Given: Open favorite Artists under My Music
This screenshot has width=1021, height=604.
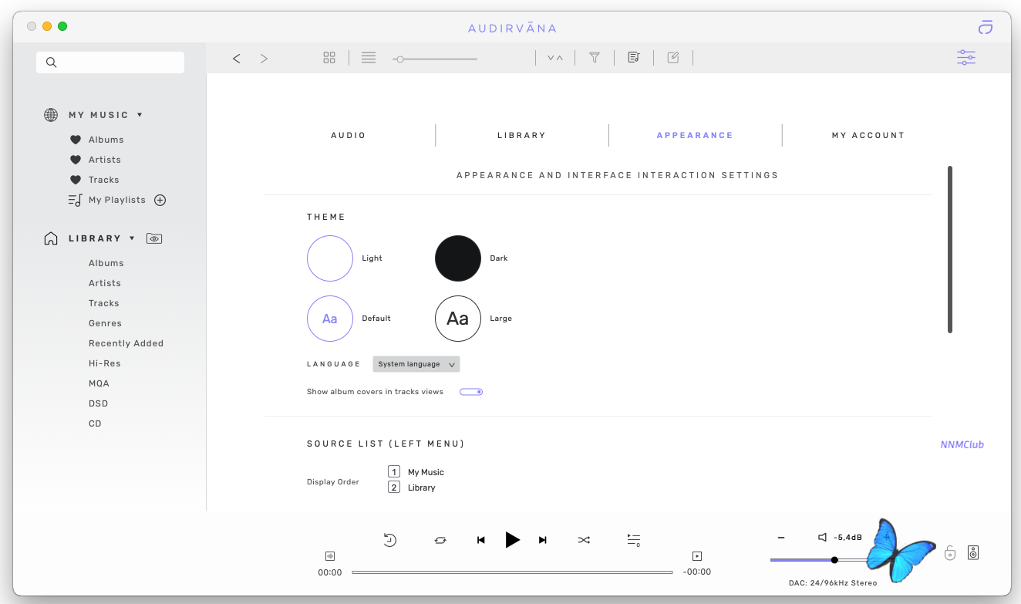Looking at the screenshot, I should (105, 160).
